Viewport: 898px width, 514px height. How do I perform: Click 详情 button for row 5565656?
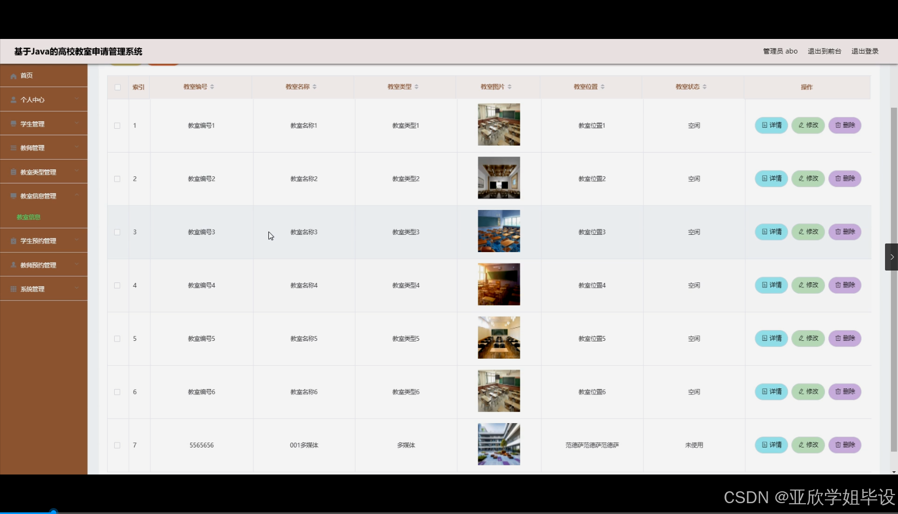click(x=771, y=445)
